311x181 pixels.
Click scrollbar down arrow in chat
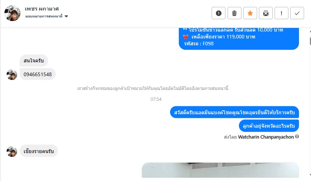coord(310,175)
